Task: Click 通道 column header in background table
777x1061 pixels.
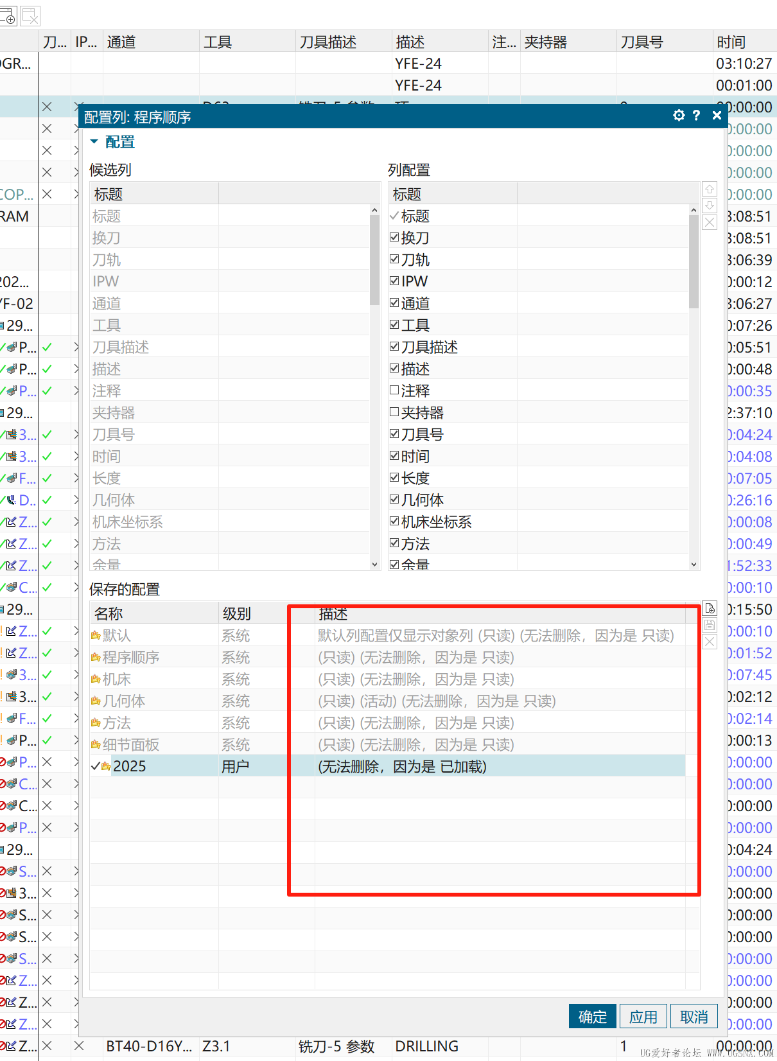Action: tap(151, 42)
